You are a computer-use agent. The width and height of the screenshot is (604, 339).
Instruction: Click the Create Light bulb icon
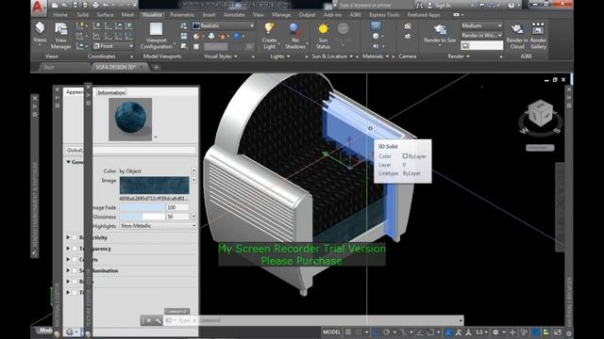pyautogui.click(x=269, y=28)
